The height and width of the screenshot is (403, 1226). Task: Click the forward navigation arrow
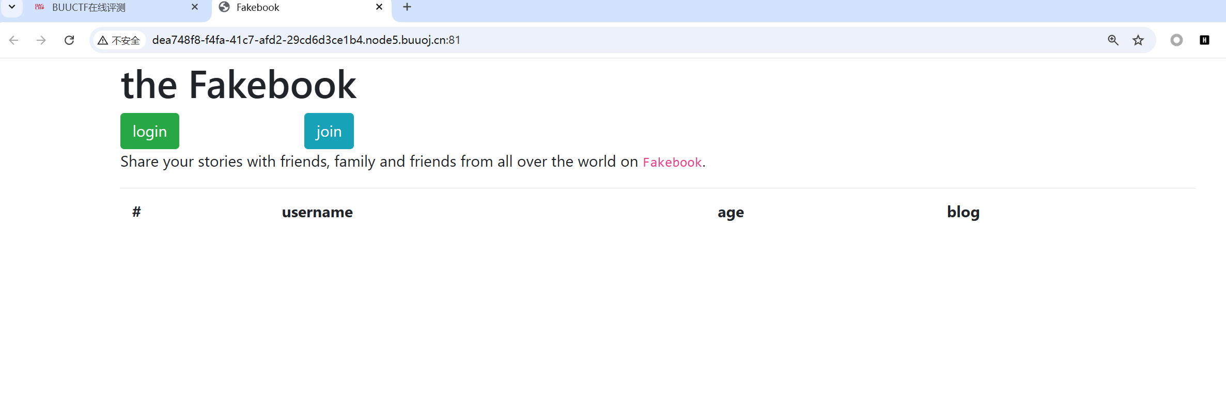coord(41,40)
